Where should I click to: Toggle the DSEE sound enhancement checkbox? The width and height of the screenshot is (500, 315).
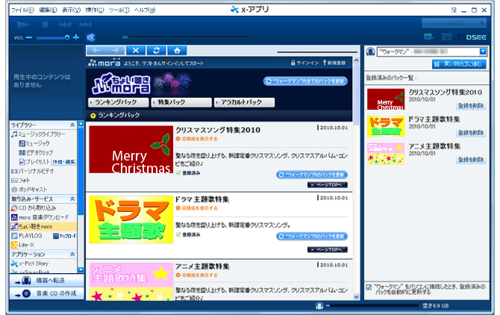462,37
